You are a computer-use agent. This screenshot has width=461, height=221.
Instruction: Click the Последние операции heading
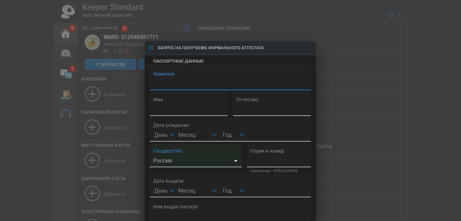pyautogui.click(x=224, y=28)
